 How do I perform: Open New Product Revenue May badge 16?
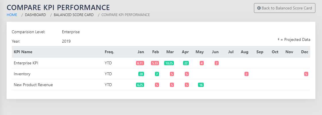(201, 85)
